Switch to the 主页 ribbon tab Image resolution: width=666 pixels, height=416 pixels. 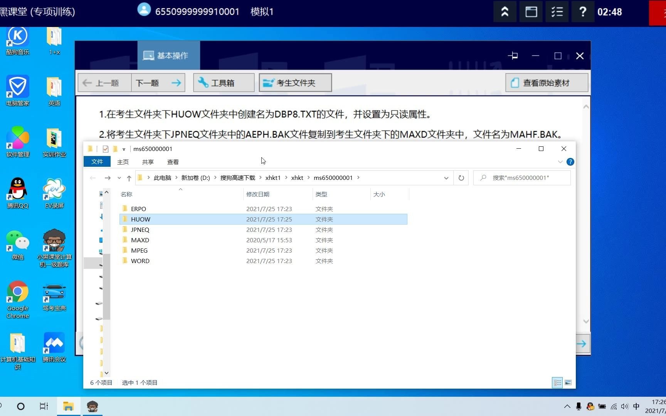(x=123, y=161)
